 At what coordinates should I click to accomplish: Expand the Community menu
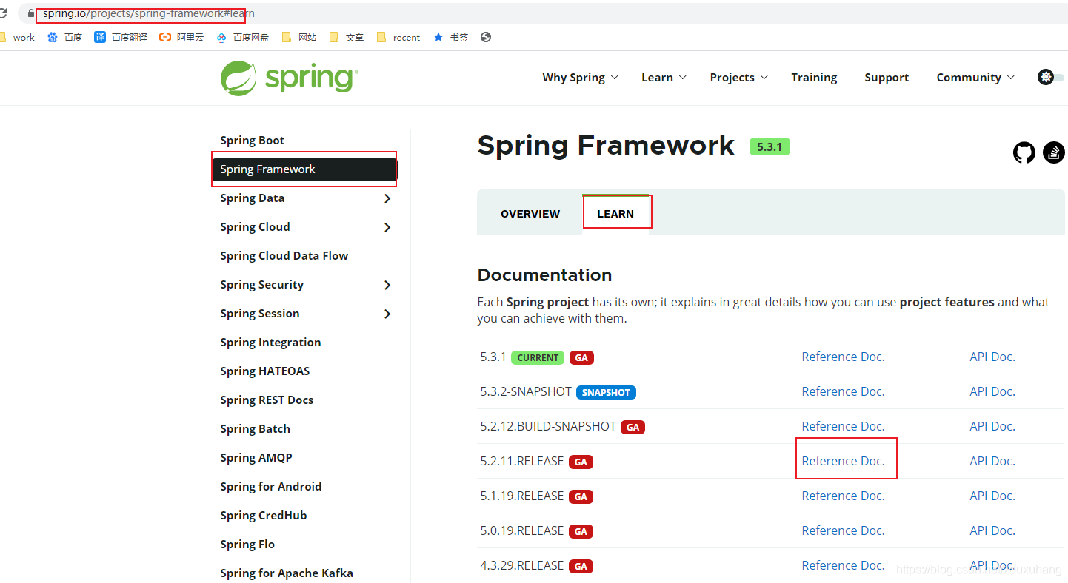[975, 77]
